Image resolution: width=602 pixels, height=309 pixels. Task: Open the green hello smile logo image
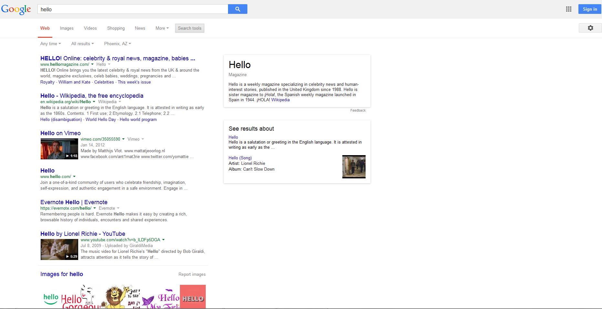[x=51, y=299]
